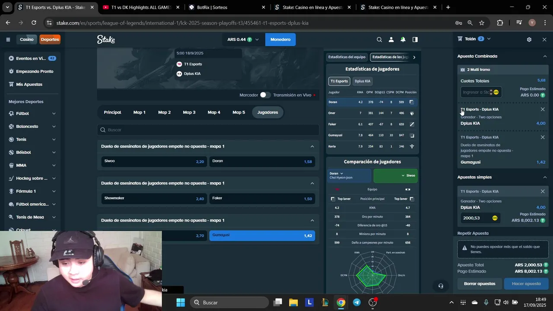Open Chrome extensions puzzle icon

coord(500,23)
